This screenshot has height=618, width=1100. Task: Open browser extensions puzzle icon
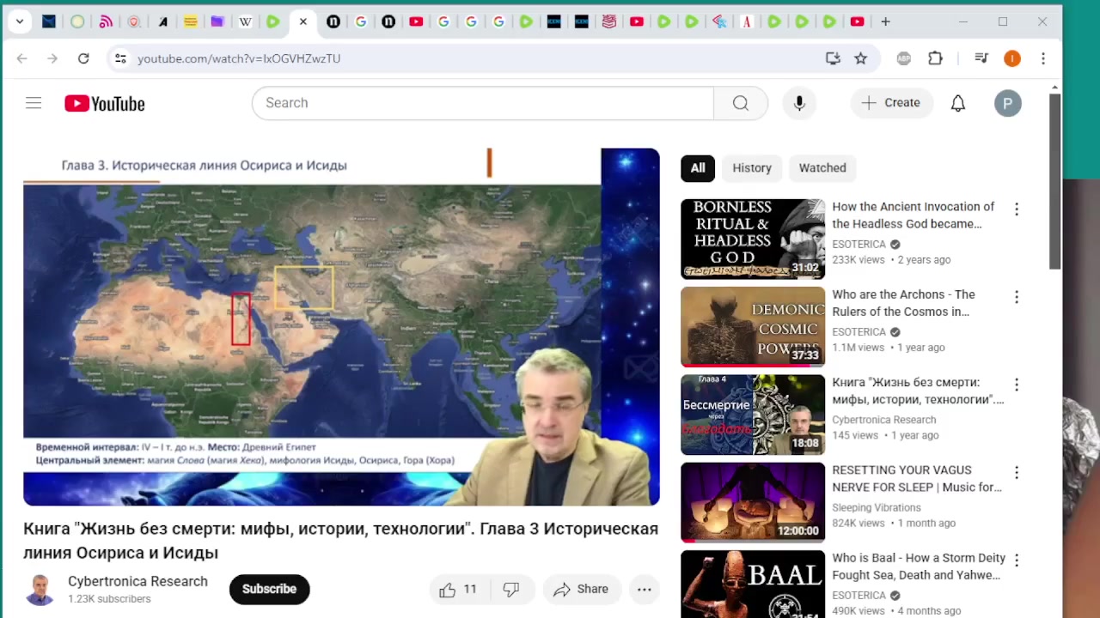pos(935,58)
